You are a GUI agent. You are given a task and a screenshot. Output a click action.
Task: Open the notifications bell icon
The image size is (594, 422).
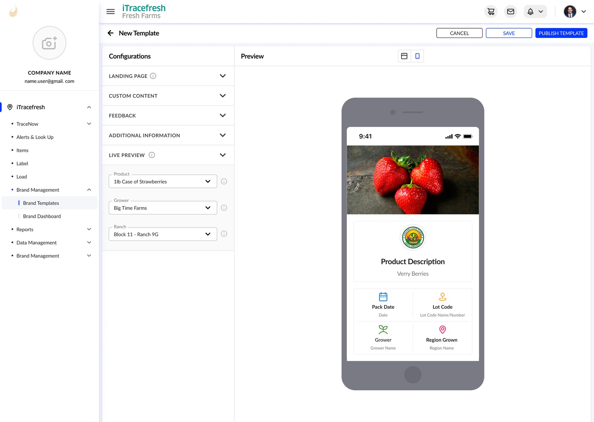coord(531,12)
